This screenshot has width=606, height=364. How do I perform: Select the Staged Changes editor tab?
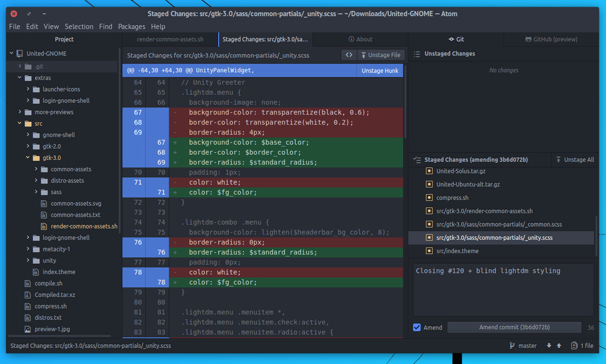point(265,39)
